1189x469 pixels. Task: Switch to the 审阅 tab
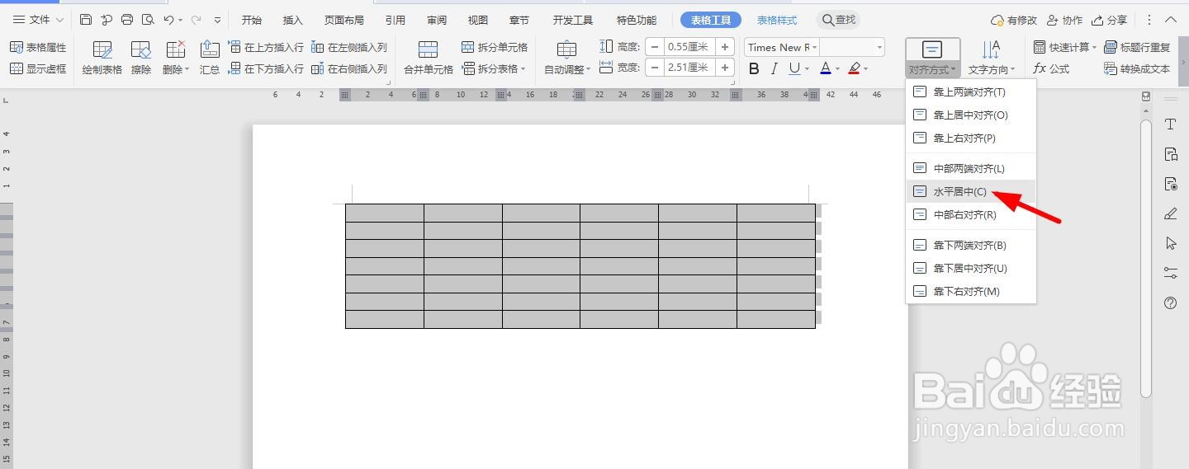pos(437,20)
